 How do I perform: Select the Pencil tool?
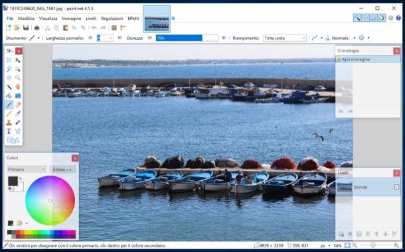[9, 113]
